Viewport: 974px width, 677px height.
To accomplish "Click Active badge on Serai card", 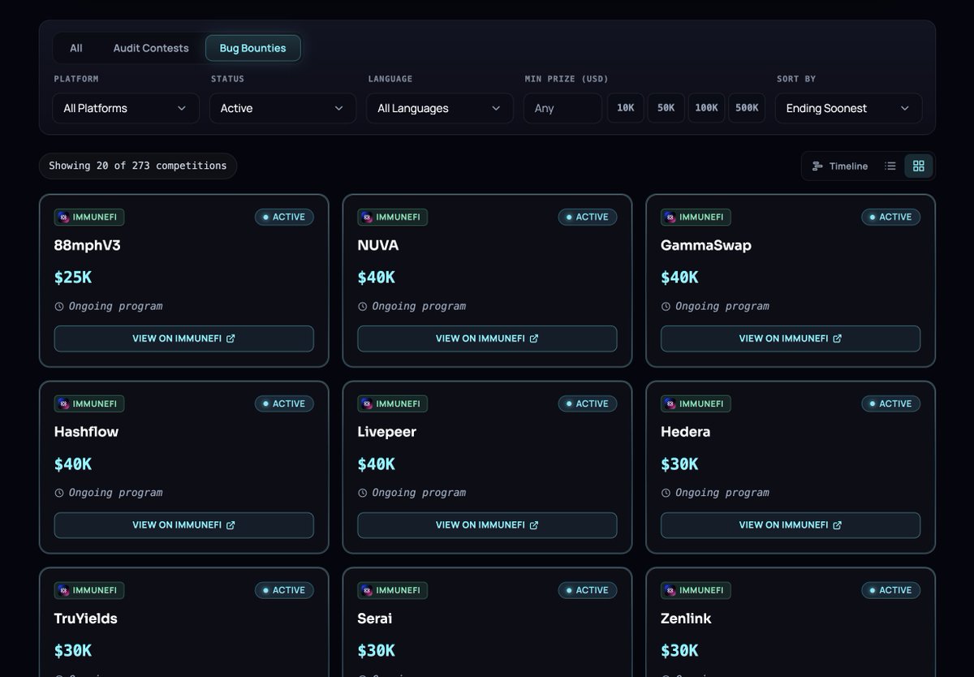I will tap(588, 590).
